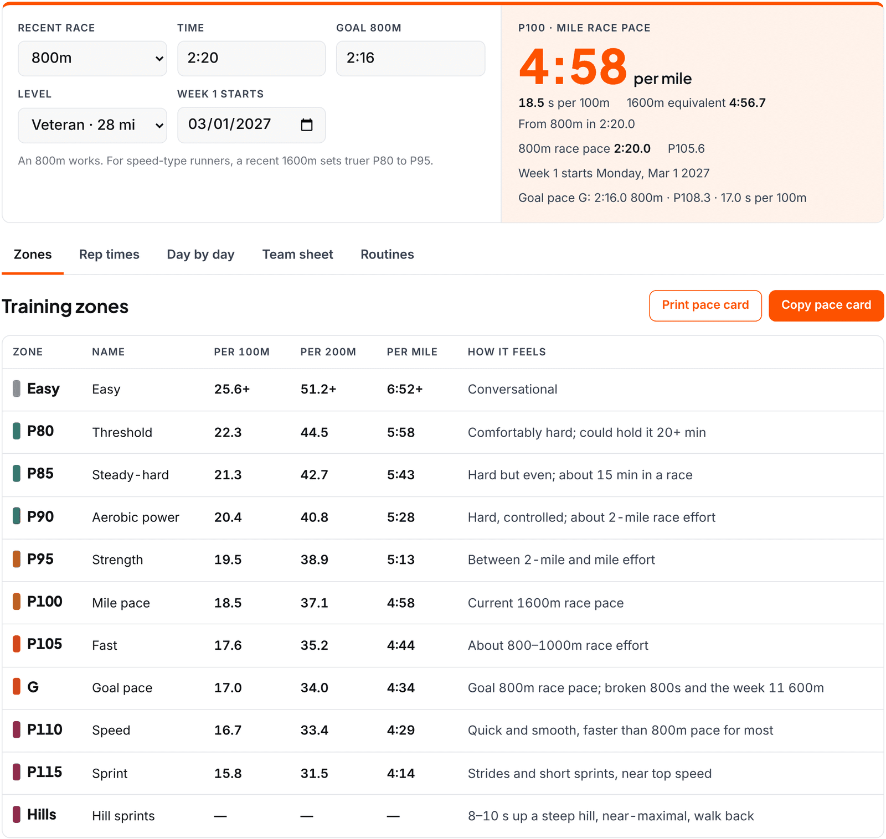The height and width of the screenshot is (839, 886).
Task: Click the "Training zones" heading
Action: 65,307
